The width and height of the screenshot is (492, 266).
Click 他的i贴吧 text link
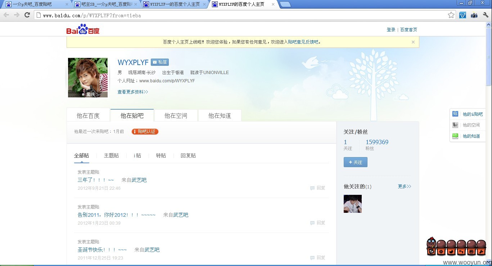(x=473, y=114)
